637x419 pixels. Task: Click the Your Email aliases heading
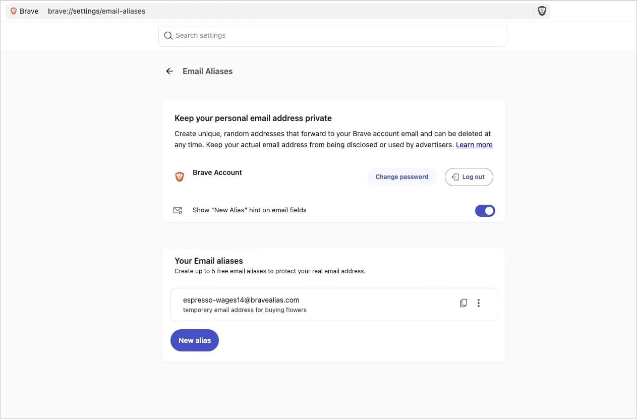click(x=209, y=261)
